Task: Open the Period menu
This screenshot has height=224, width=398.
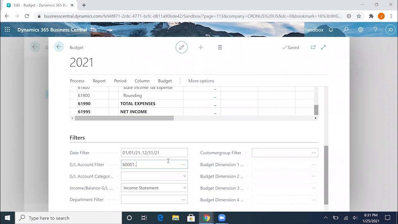Action: coord(120,81)
